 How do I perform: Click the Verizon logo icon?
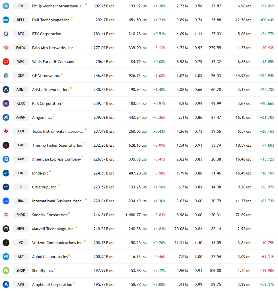(6, 243)
